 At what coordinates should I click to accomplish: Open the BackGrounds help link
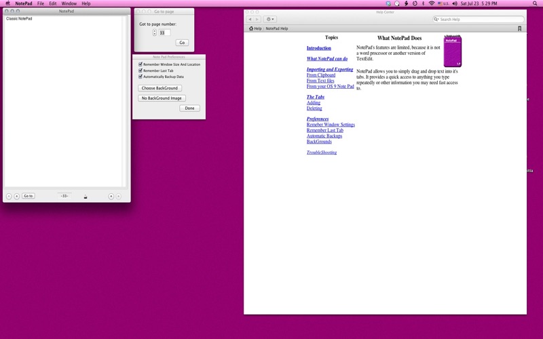pos(319,142)
